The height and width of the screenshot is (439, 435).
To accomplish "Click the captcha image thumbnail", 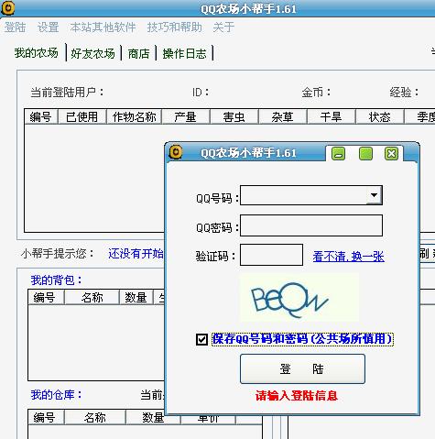I will [299, 298].
